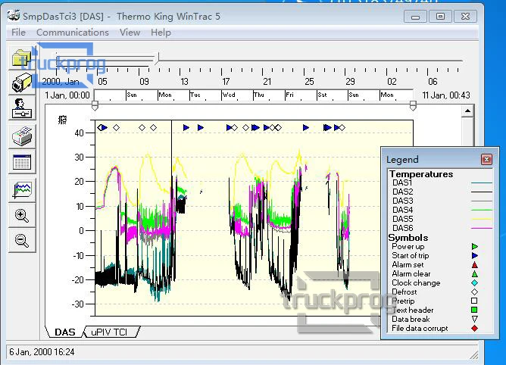Click the printer icon in toolbar
Viewport: 506px width, 365px height.
tap(22, 136)
